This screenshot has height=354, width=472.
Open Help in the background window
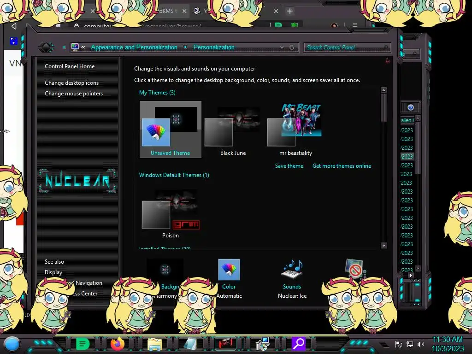410,107
